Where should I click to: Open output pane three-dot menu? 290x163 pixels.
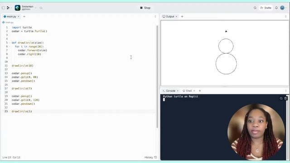coord(286,16)
